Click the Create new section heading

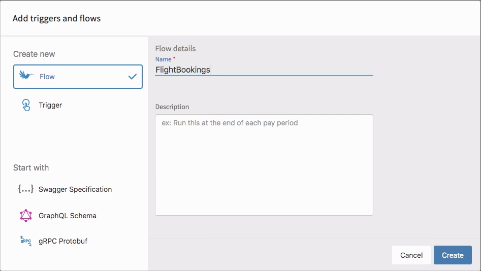click(x=34, y=54)
